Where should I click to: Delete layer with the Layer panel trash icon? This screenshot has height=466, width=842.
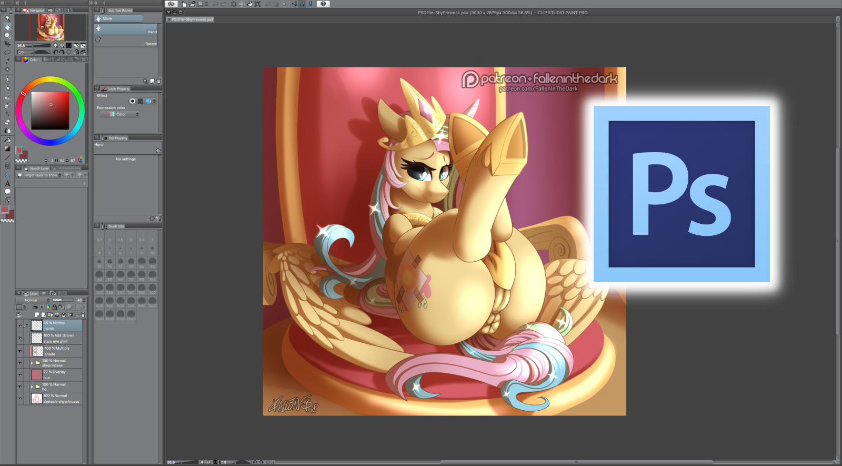pos(83,315)
